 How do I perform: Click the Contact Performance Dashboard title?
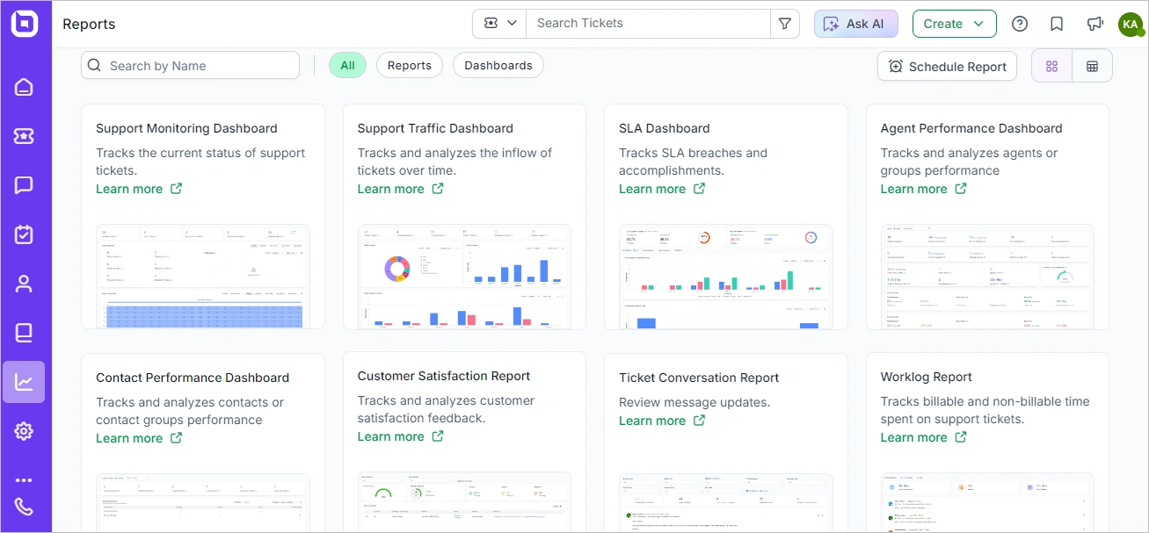193,378
